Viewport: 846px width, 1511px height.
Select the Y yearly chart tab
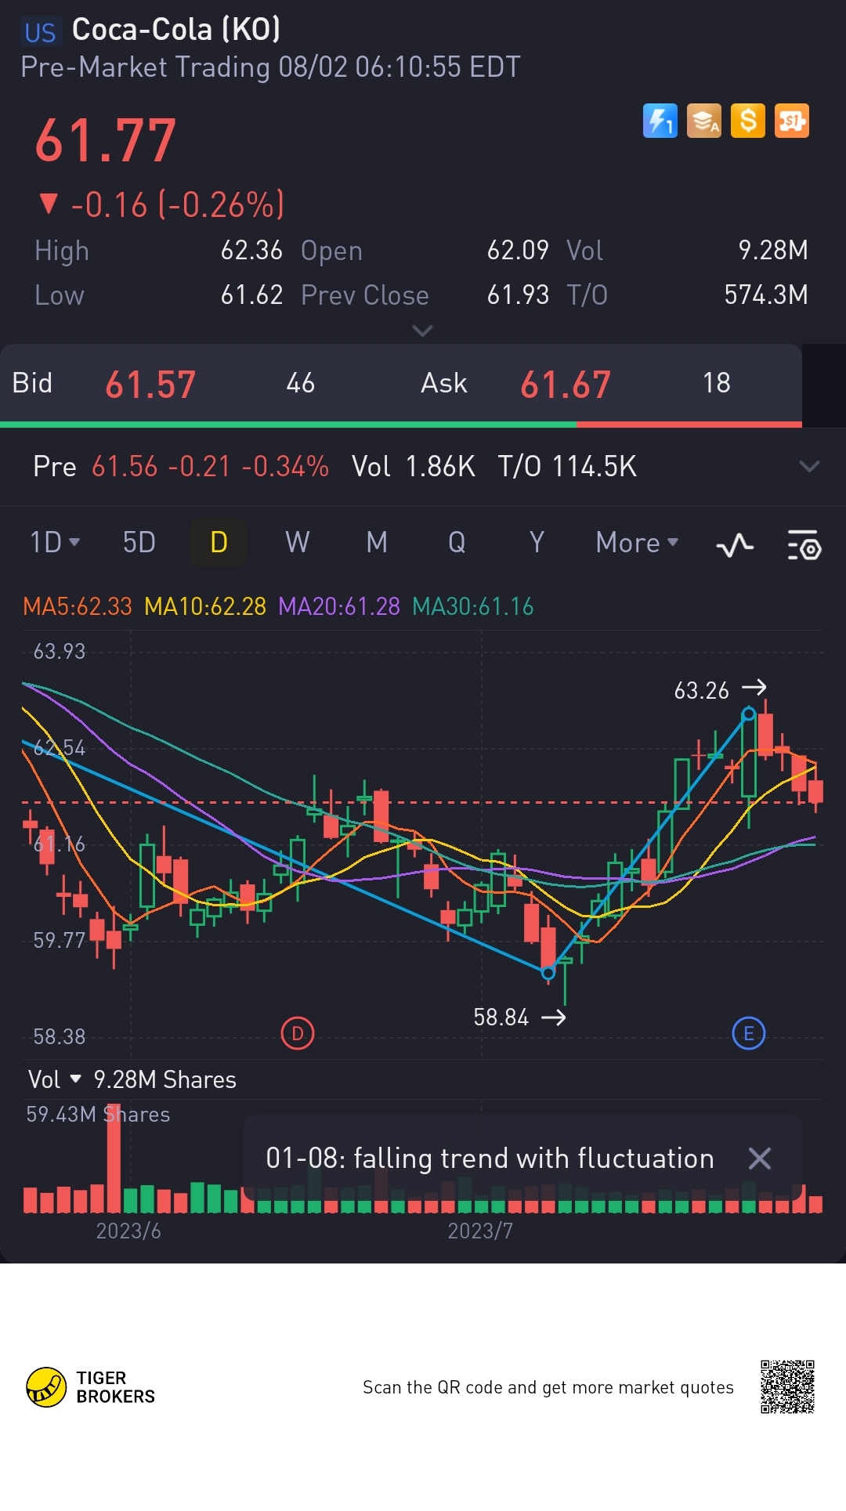point(537,542)
